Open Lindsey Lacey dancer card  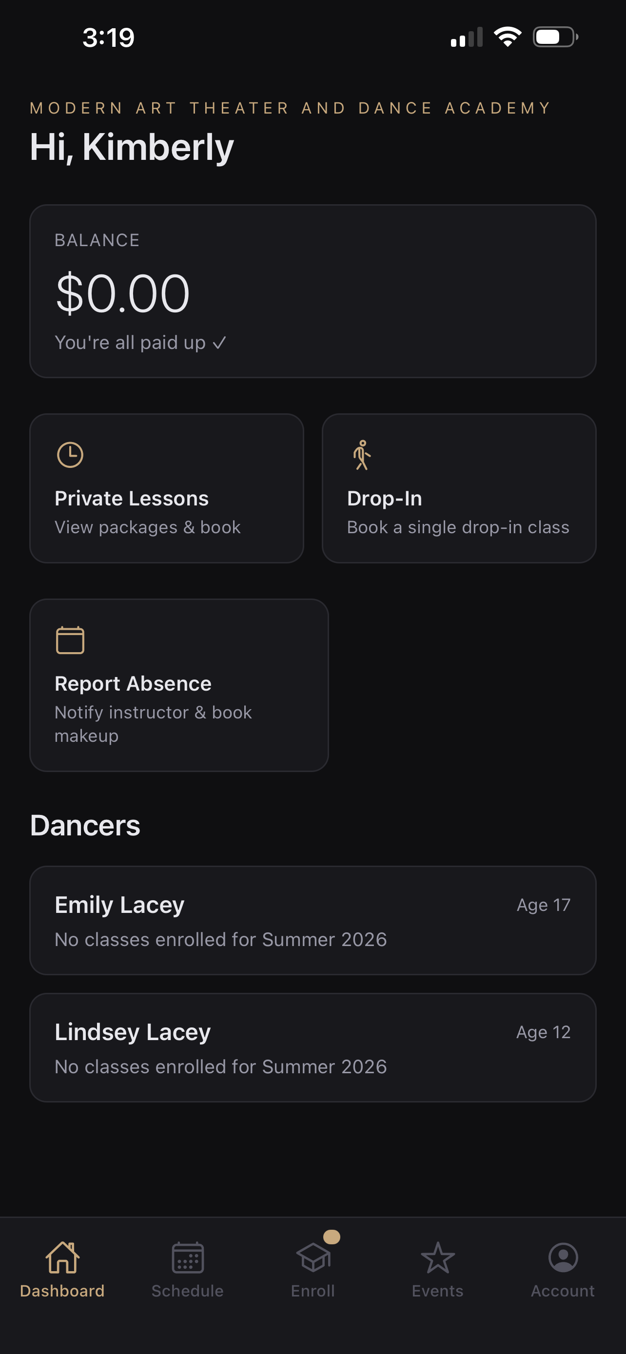313,1047
